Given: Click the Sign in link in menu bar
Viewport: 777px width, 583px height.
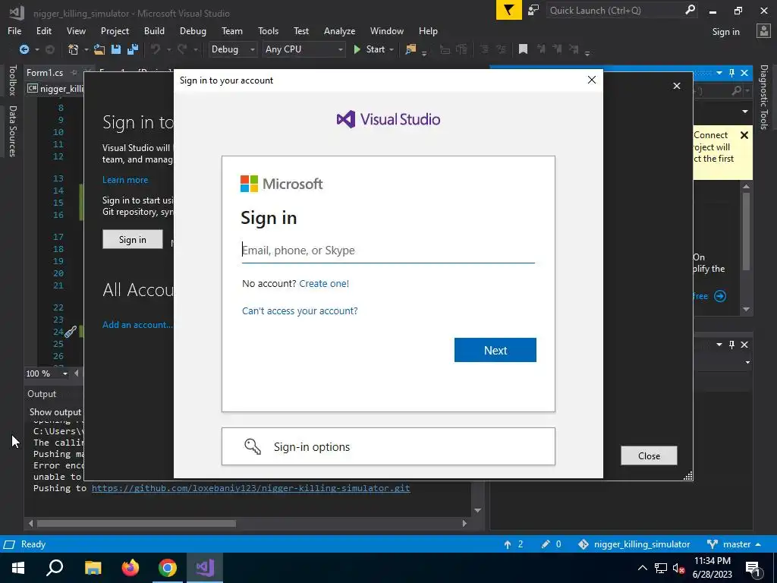Looking at the screenshot, I should coord(726,32).
